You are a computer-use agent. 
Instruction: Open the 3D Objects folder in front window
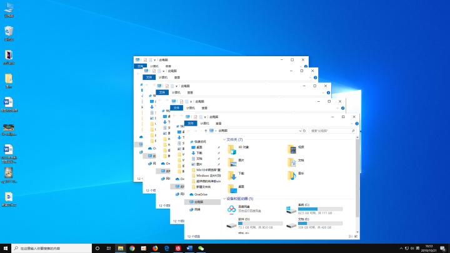coord(238,149)
